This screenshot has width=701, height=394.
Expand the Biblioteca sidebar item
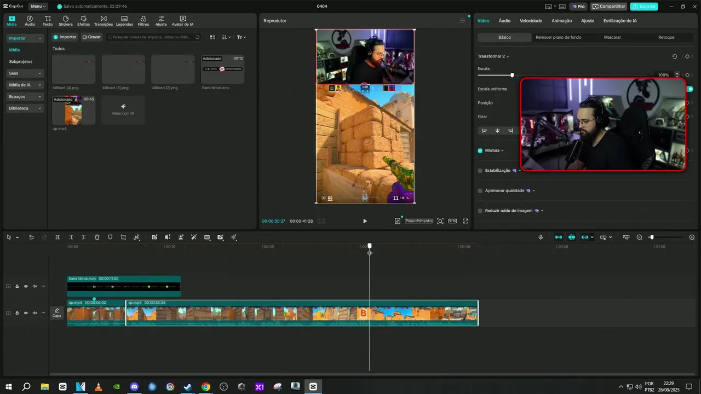click(25, 108)
